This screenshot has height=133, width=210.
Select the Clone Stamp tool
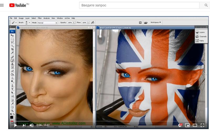[x=12, y=64]
